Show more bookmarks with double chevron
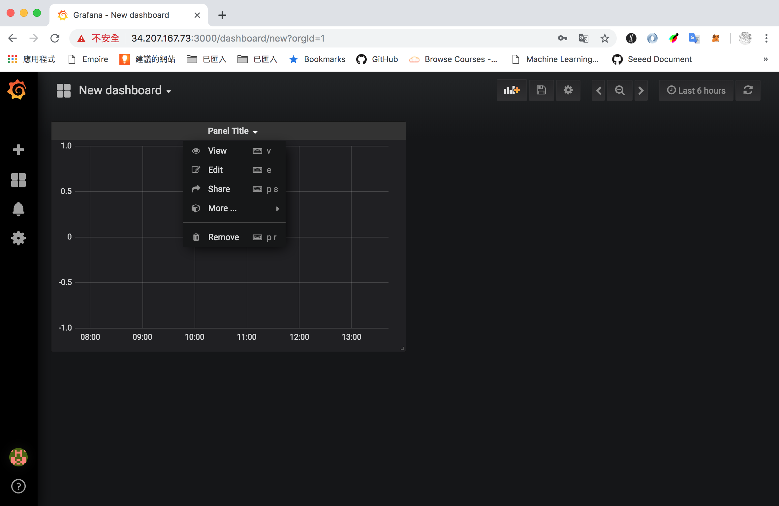The height and width of the screenshot is (506, 779). (x=765, y=59)
